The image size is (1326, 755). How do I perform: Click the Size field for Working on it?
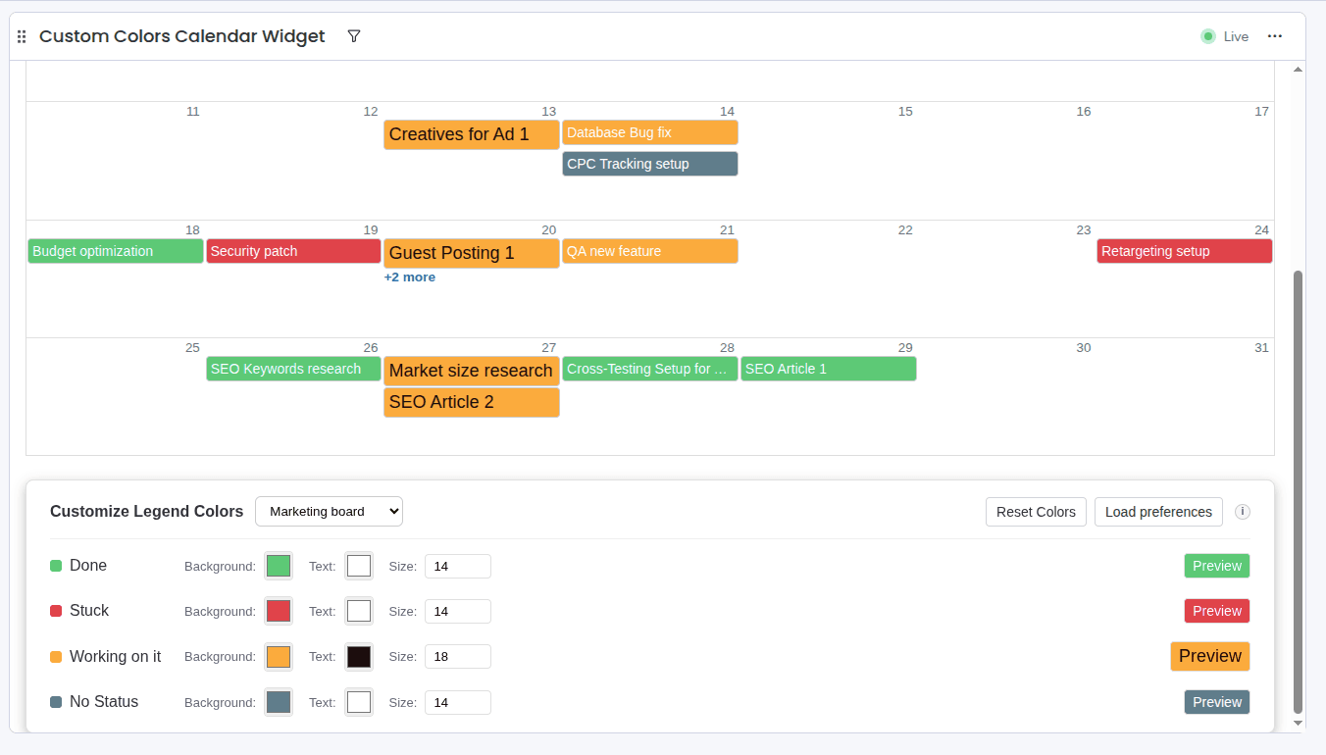[x=457, y=656]
